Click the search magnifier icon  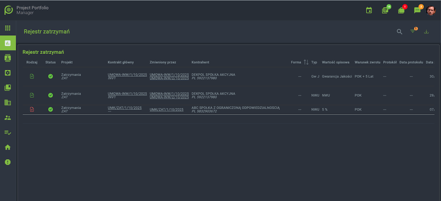click(x=399, y=32)
